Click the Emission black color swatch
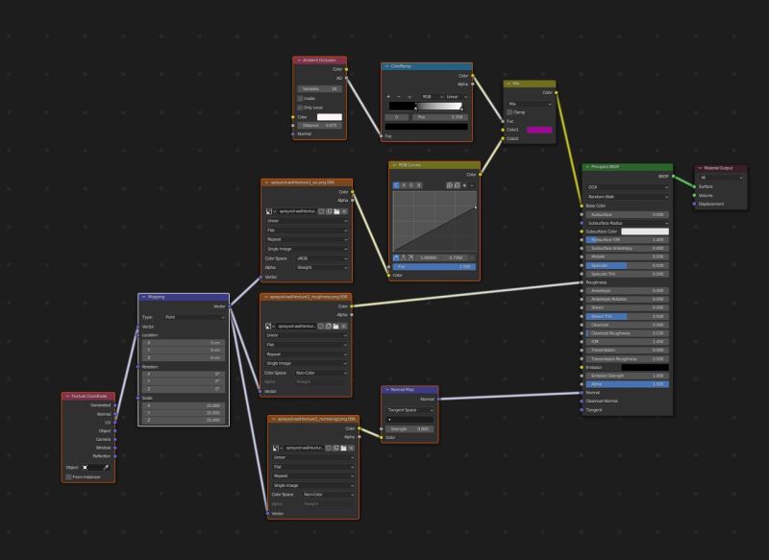This screenshot has height=560, width=769. coord(645,368)
